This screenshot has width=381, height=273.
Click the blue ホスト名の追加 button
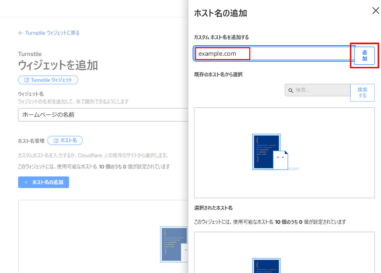tap(43, 182)
